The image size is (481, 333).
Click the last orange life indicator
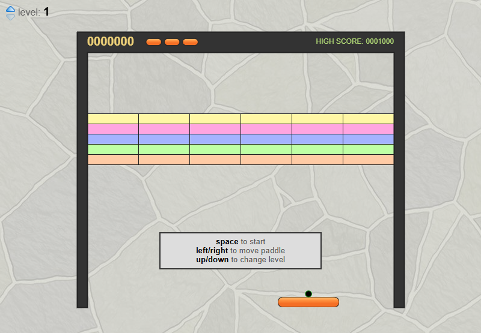191,42
